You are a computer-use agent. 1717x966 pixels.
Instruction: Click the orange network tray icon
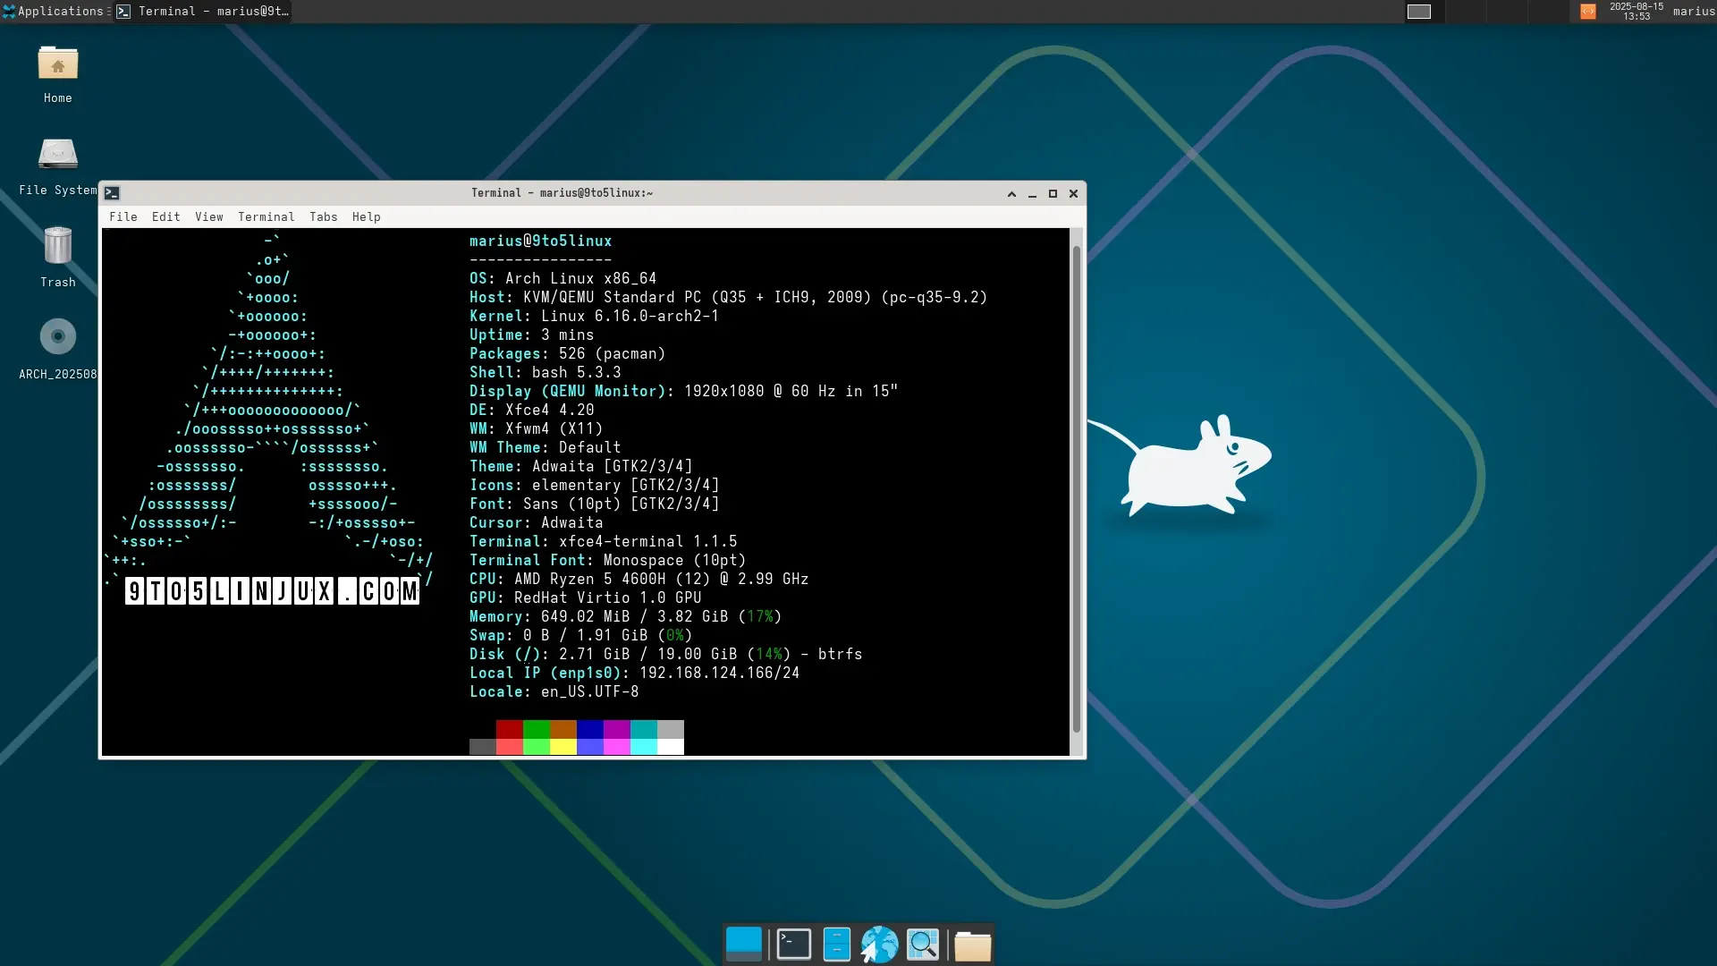(x=1588, y=12)
